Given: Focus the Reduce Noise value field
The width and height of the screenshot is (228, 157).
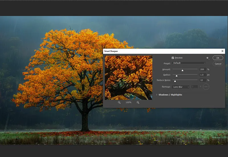Looking at the screenshot, I should pos(202,80).
